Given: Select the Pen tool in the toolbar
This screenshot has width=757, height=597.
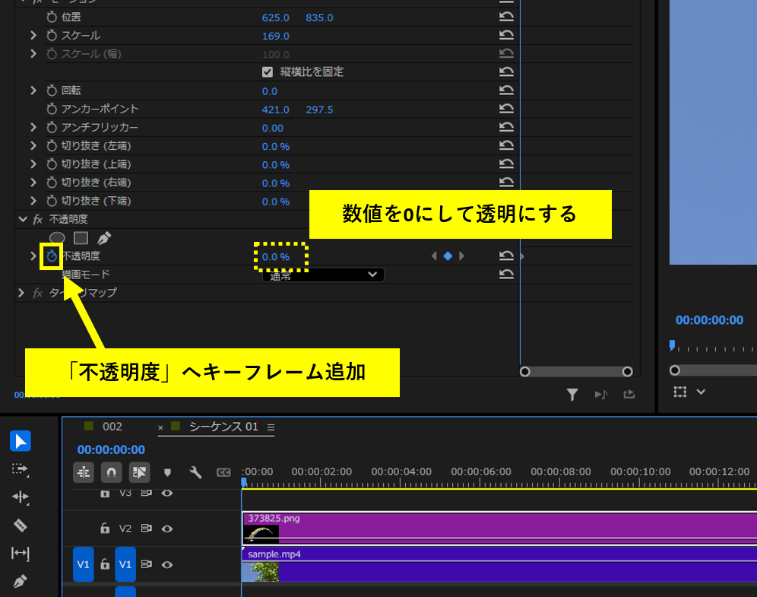Looking at the screenshot, I should 21,582.
